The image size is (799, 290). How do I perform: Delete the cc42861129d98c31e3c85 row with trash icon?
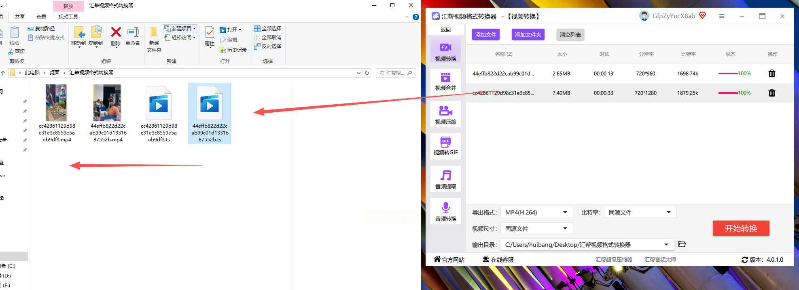(771, 93)
